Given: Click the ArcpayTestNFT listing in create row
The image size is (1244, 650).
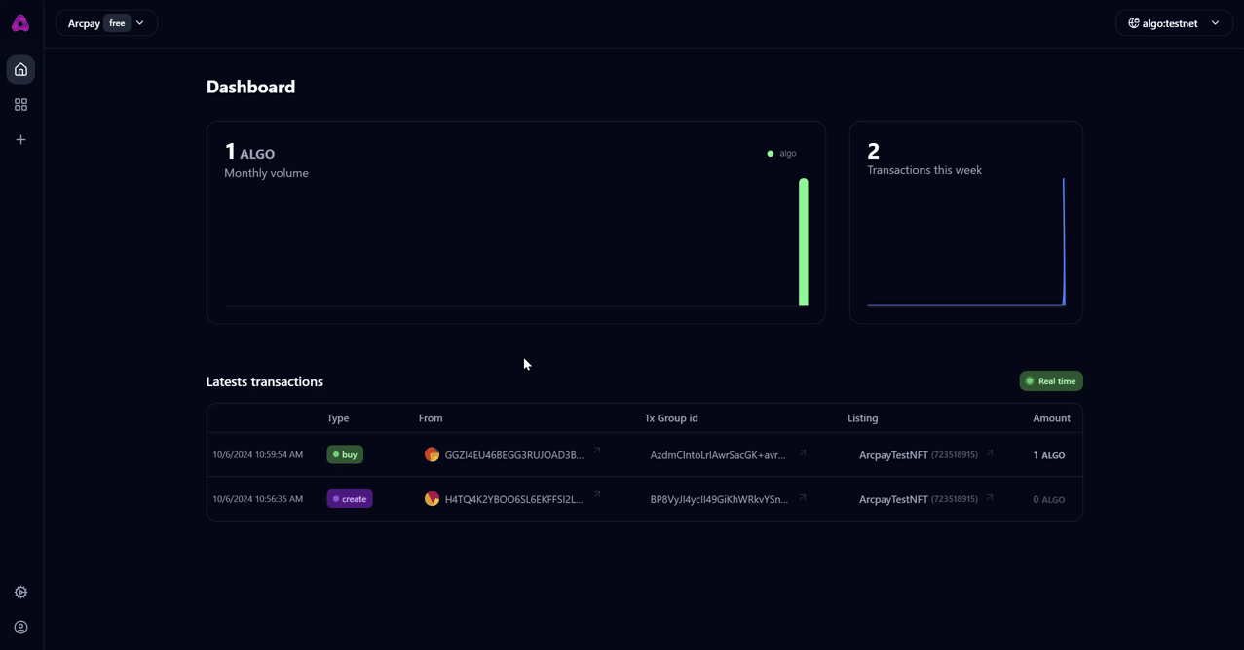Looking at the screenshot, I should coord(893,499).
